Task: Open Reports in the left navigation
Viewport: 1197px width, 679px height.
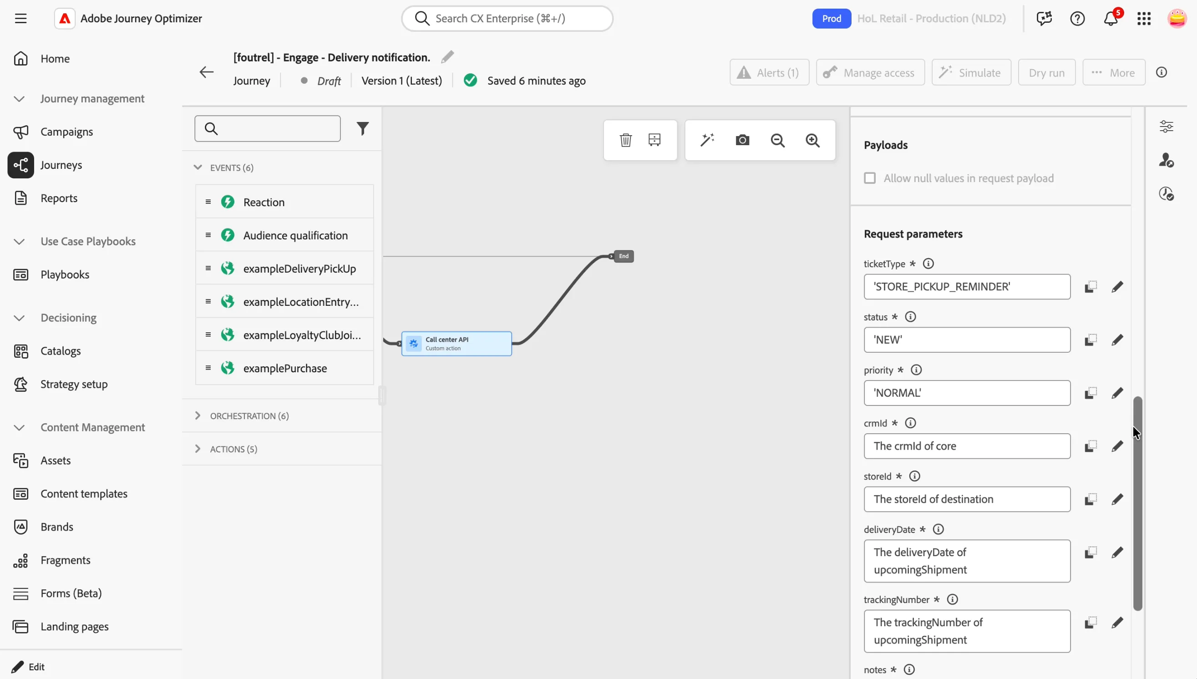Action: pos(59,198)
